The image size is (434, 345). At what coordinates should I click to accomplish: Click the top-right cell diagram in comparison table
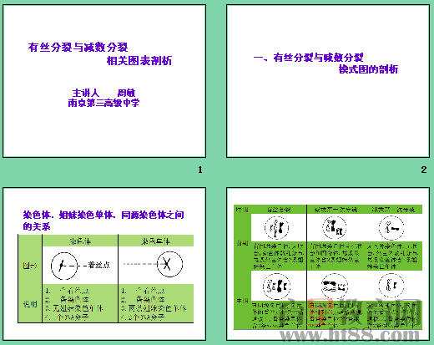click(391, 228)
